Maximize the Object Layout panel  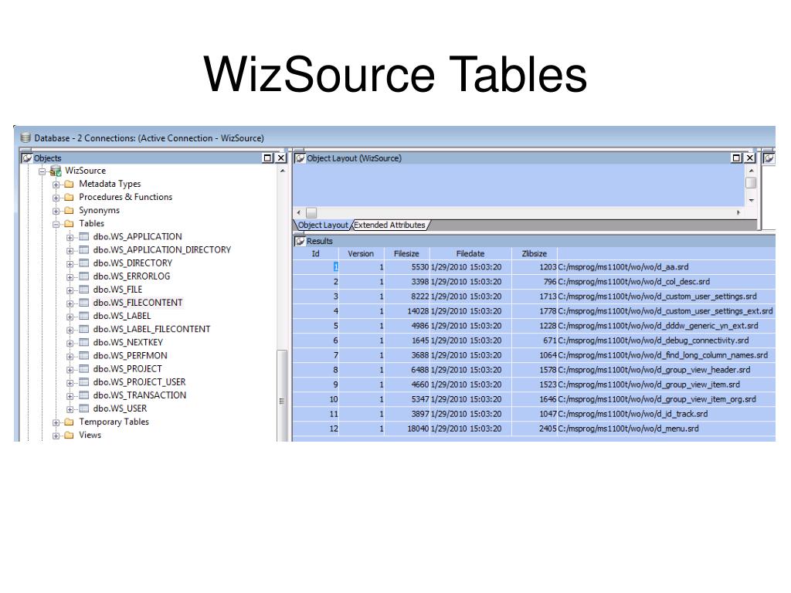tap(736, 158)
